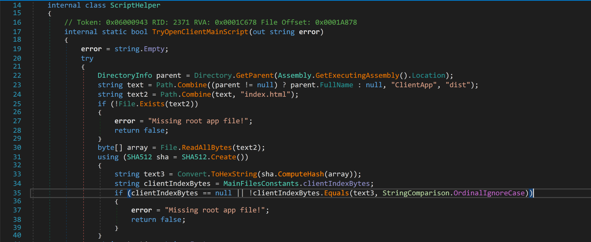Click the "ClientApp" string literal

point(414,85)
